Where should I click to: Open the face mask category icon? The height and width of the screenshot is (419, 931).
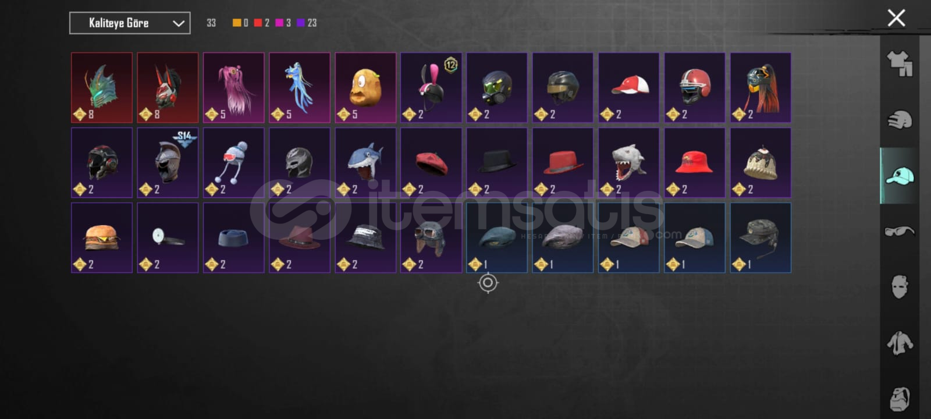point(900,286)
